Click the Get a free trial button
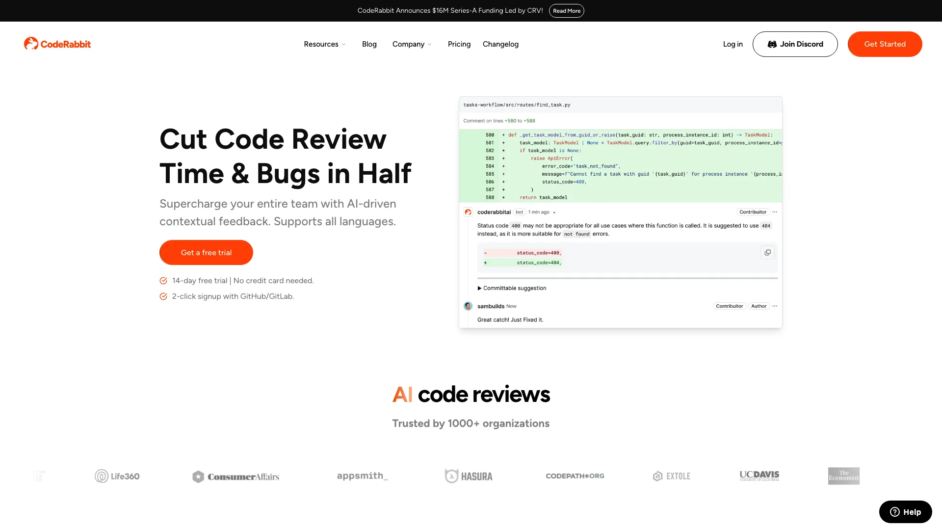Image resolution: width=942 pixels, height=530 pixels. pos(207,252)
